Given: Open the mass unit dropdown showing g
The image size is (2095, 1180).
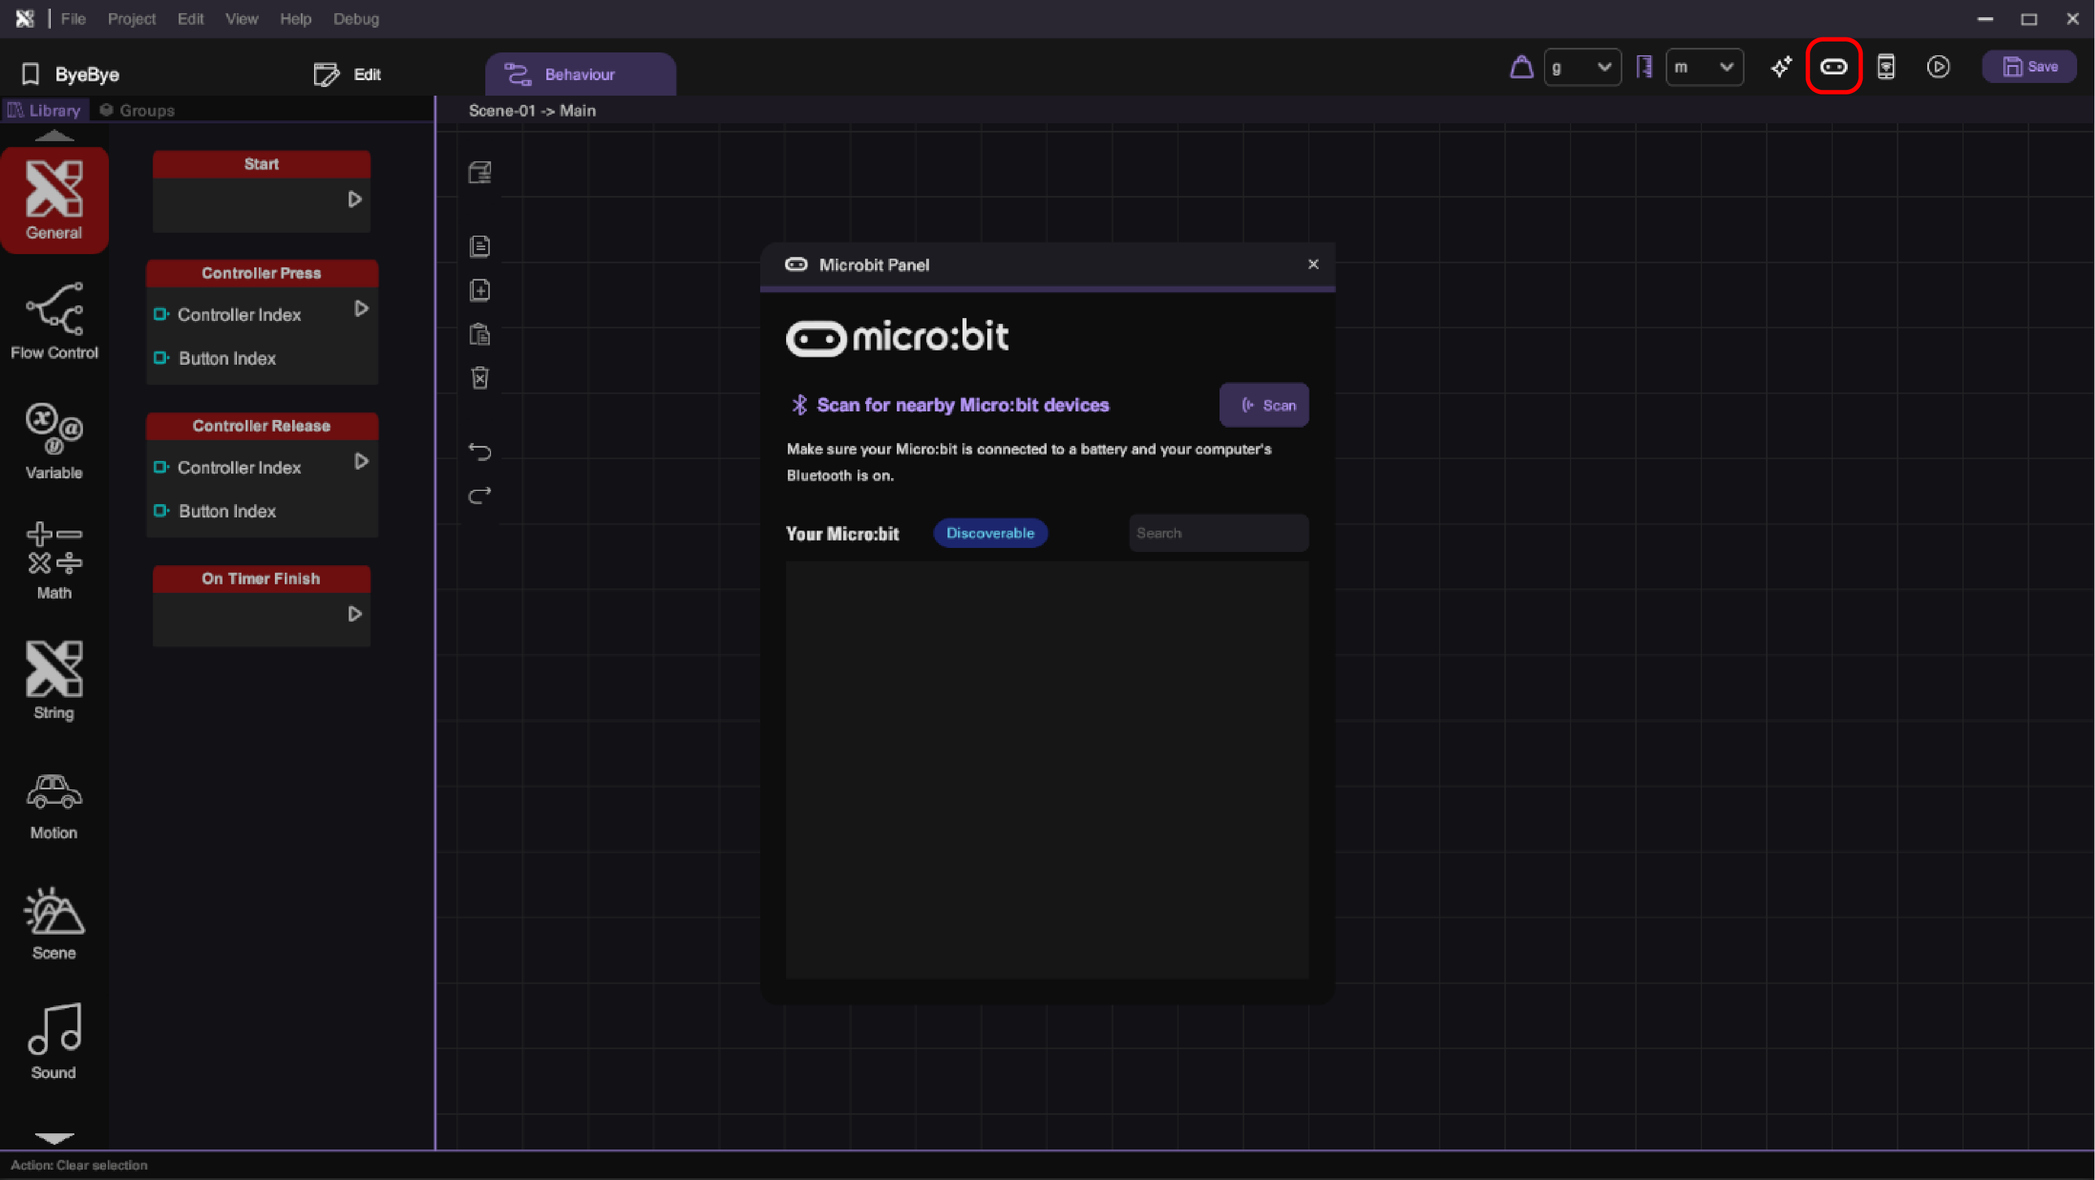Looking at the screenshot, I should point(1582,67).
